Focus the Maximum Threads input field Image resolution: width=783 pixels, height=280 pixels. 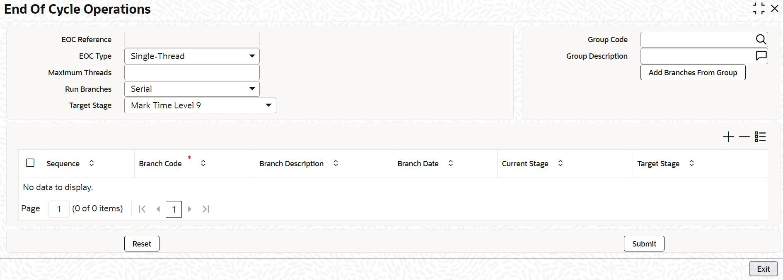pos(192,72)
